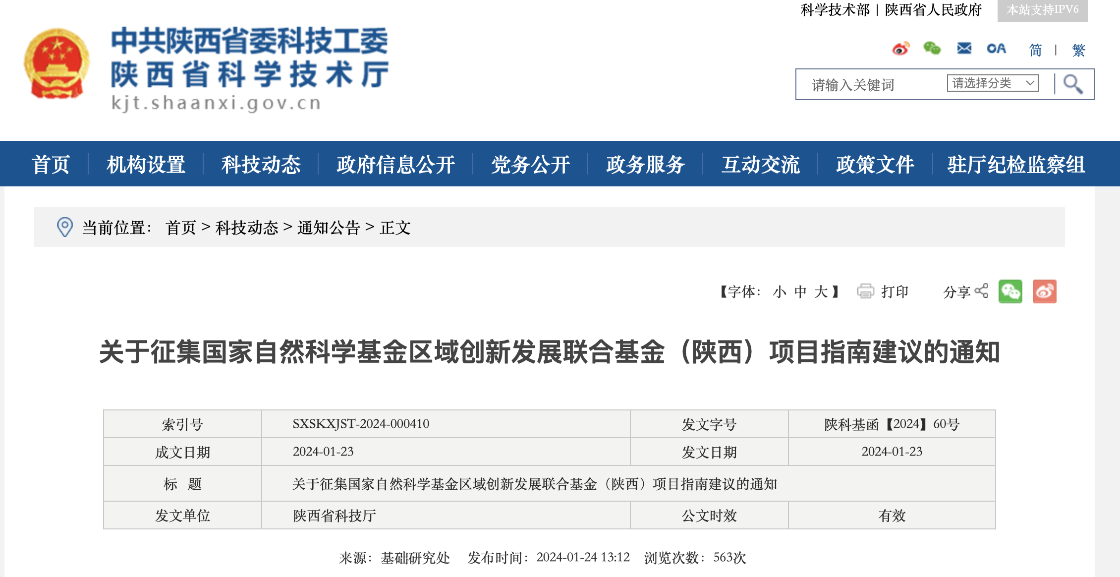
Task: Open 政府信息公开 menu
Action: tap(396, 164)
